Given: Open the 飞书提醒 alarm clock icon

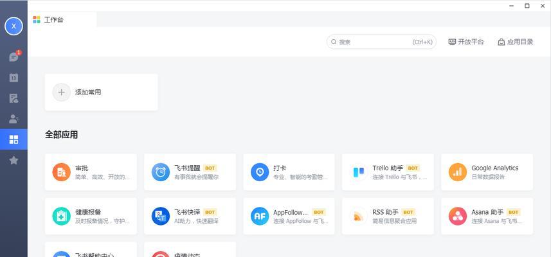Looking at the screenshot, I should click(161, 172).
